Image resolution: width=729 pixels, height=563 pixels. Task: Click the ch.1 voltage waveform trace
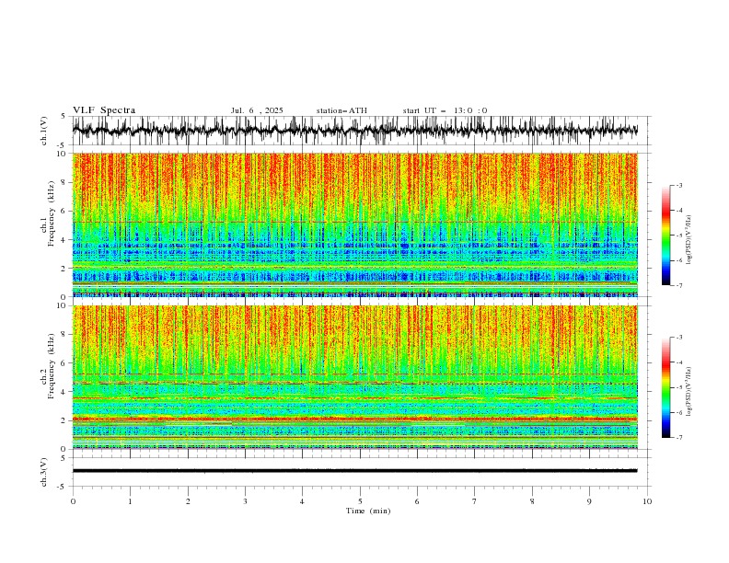355,130
